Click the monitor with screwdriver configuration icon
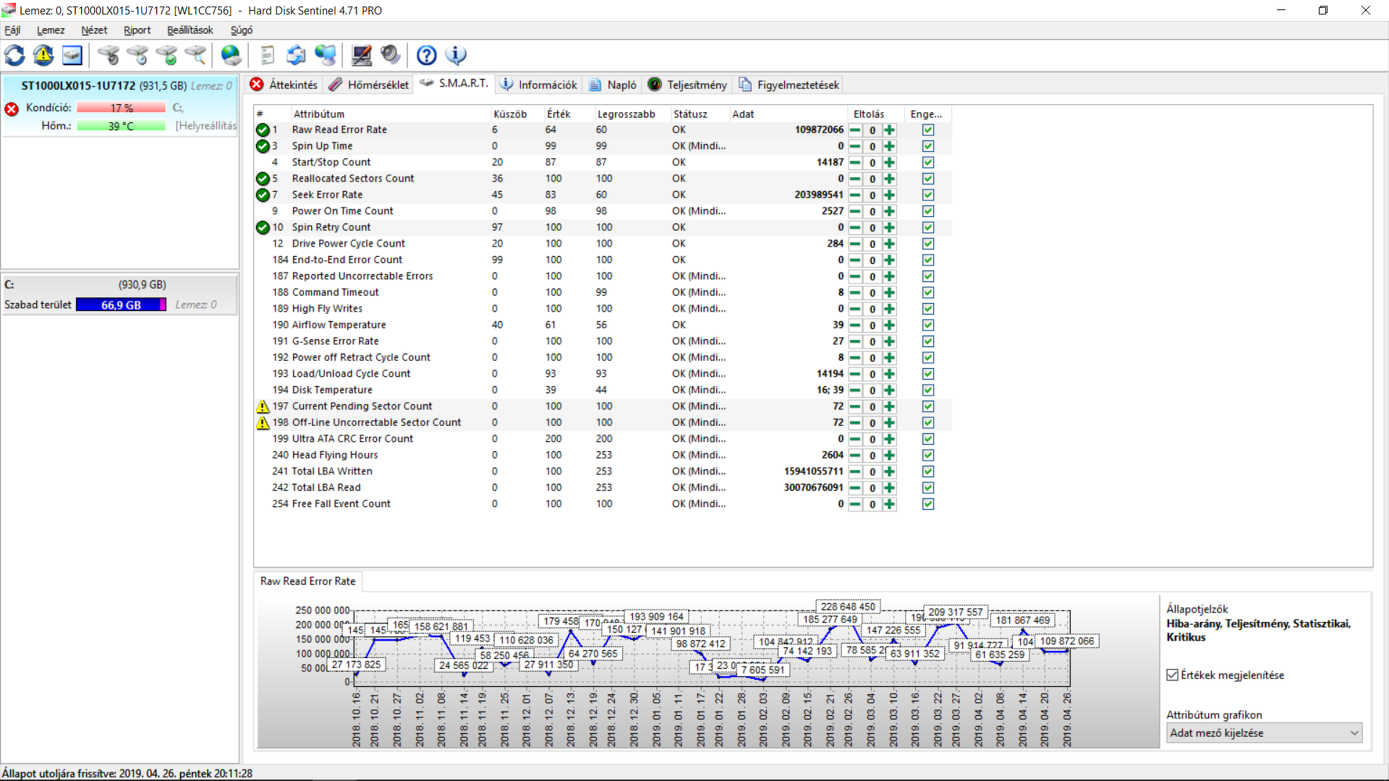This screenshot has height=781, width=1389. pyautogui.click(x=361, y=55)
